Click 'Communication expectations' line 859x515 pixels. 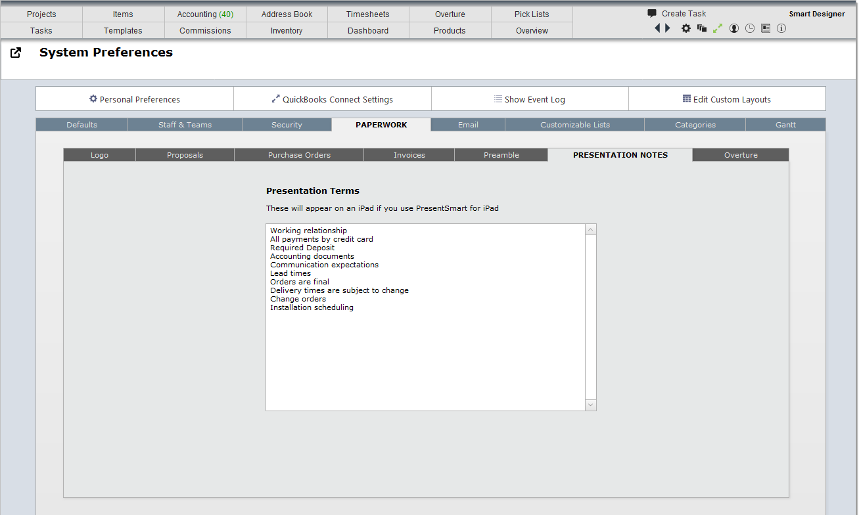[324, 265]
